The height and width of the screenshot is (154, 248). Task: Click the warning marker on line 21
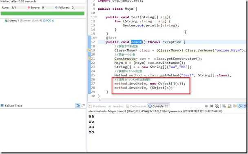(x=89, y=59)
